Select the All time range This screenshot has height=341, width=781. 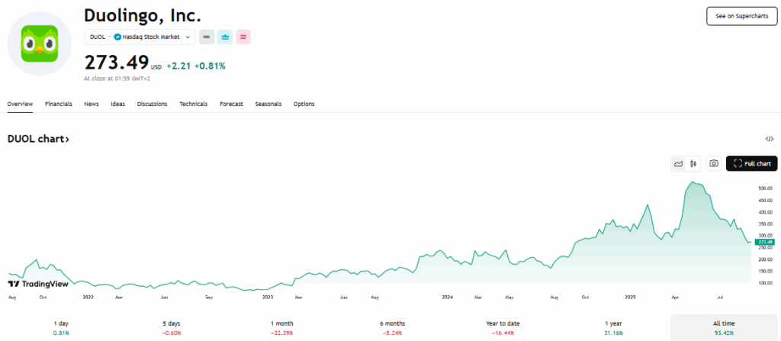[x=724, y=327]
